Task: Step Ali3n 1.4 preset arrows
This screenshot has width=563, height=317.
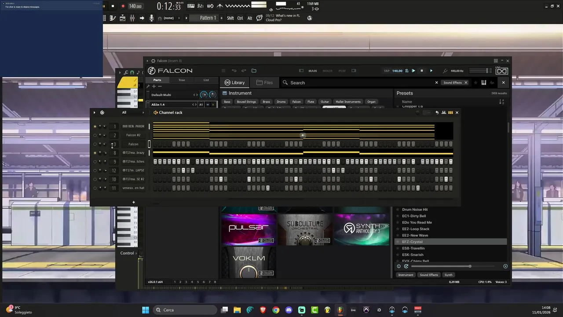Action: pyautogui.click(x=194, y=104)
